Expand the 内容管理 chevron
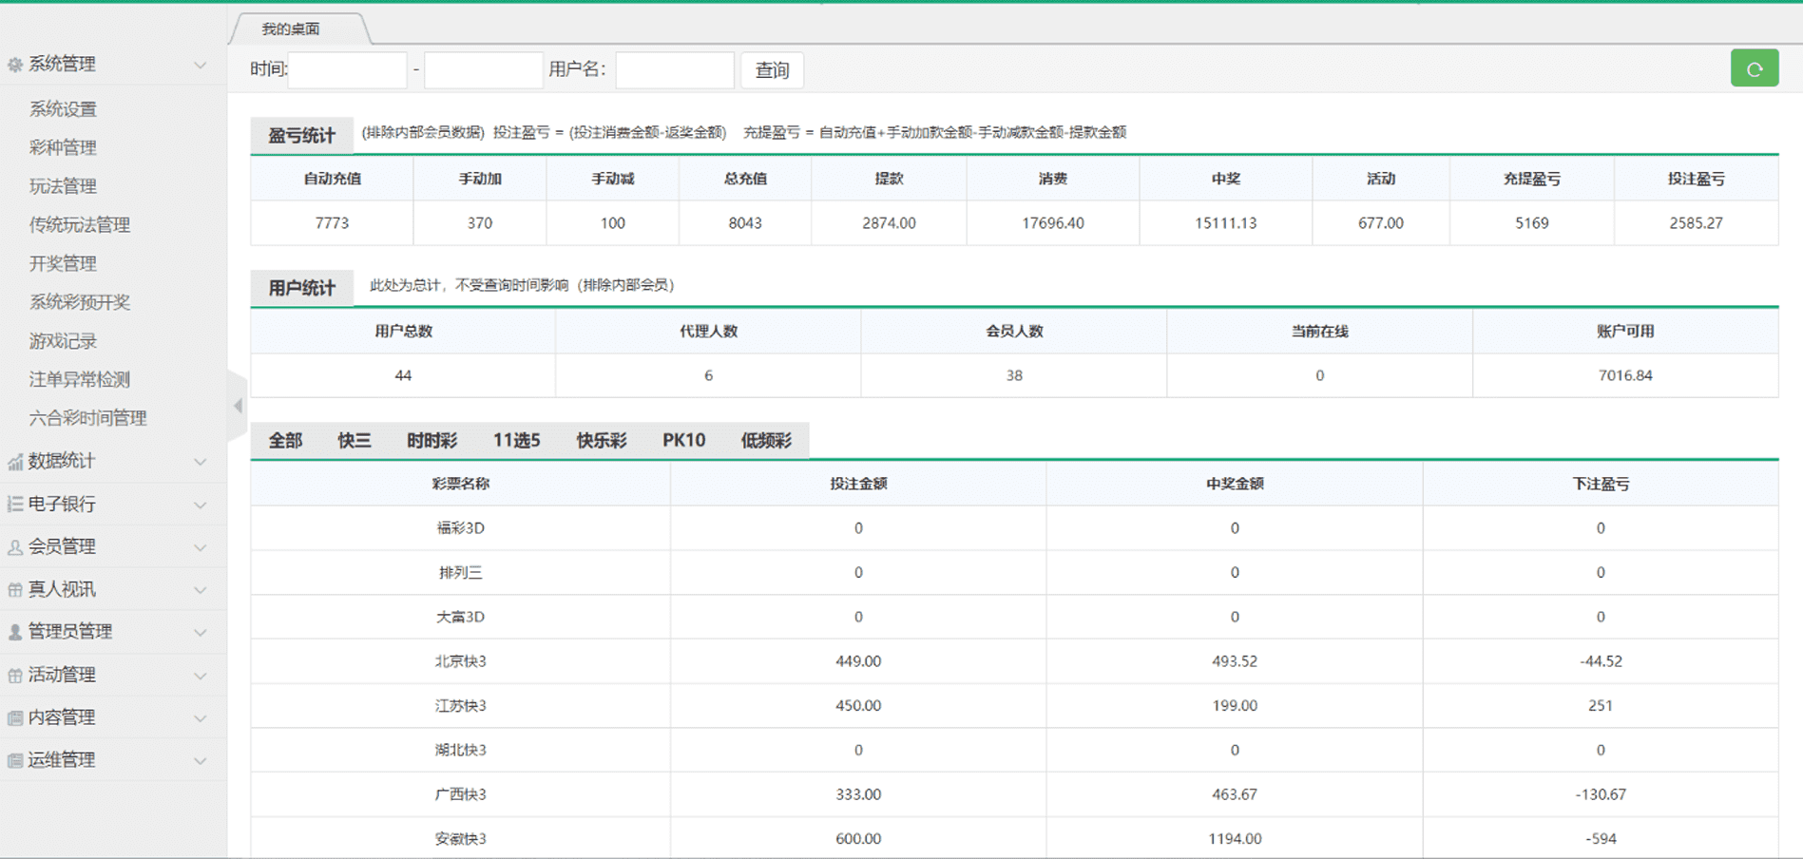This screenshot has width=1803, height=859. click(201, 718)
